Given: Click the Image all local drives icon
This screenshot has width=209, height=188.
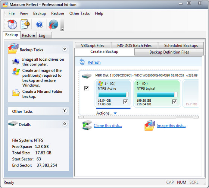Looking at the screenshot, I should (x=16, y=61).
